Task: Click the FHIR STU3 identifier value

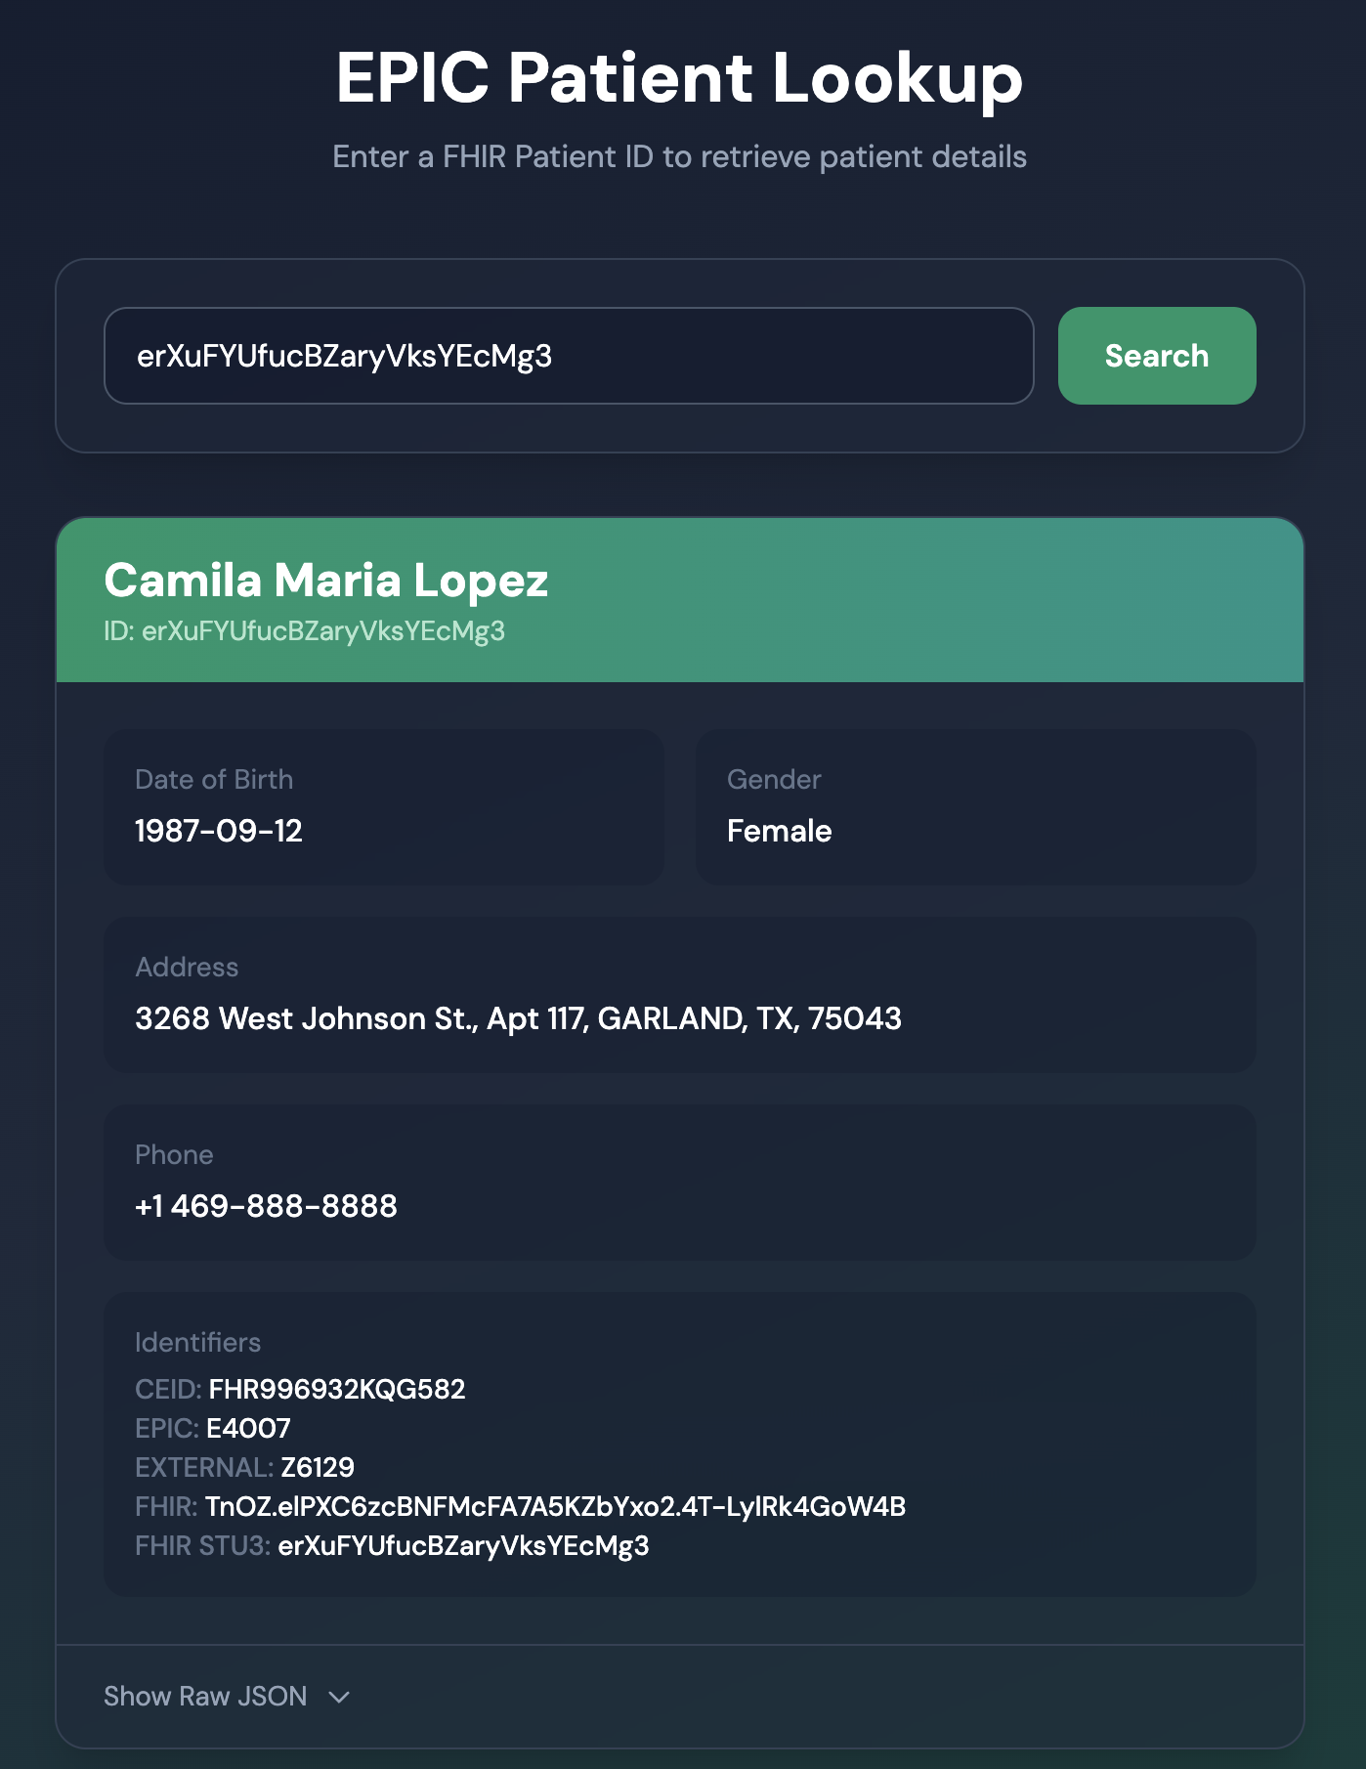Action: tap(463, 1545)
